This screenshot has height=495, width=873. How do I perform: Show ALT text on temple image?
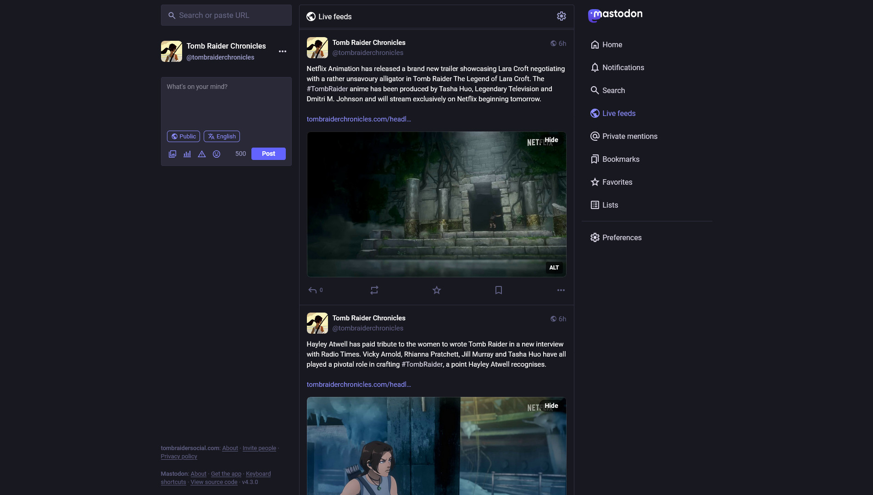(554, 268)
